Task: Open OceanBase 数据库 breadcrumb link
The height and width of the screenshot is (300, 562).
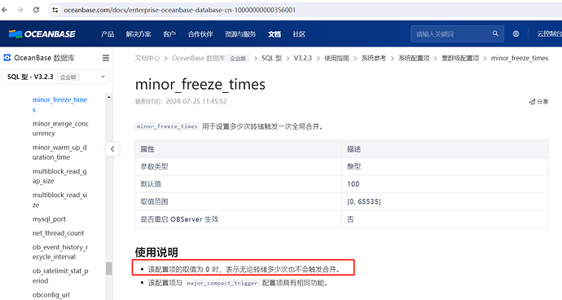Action: (x=198, y=58)
